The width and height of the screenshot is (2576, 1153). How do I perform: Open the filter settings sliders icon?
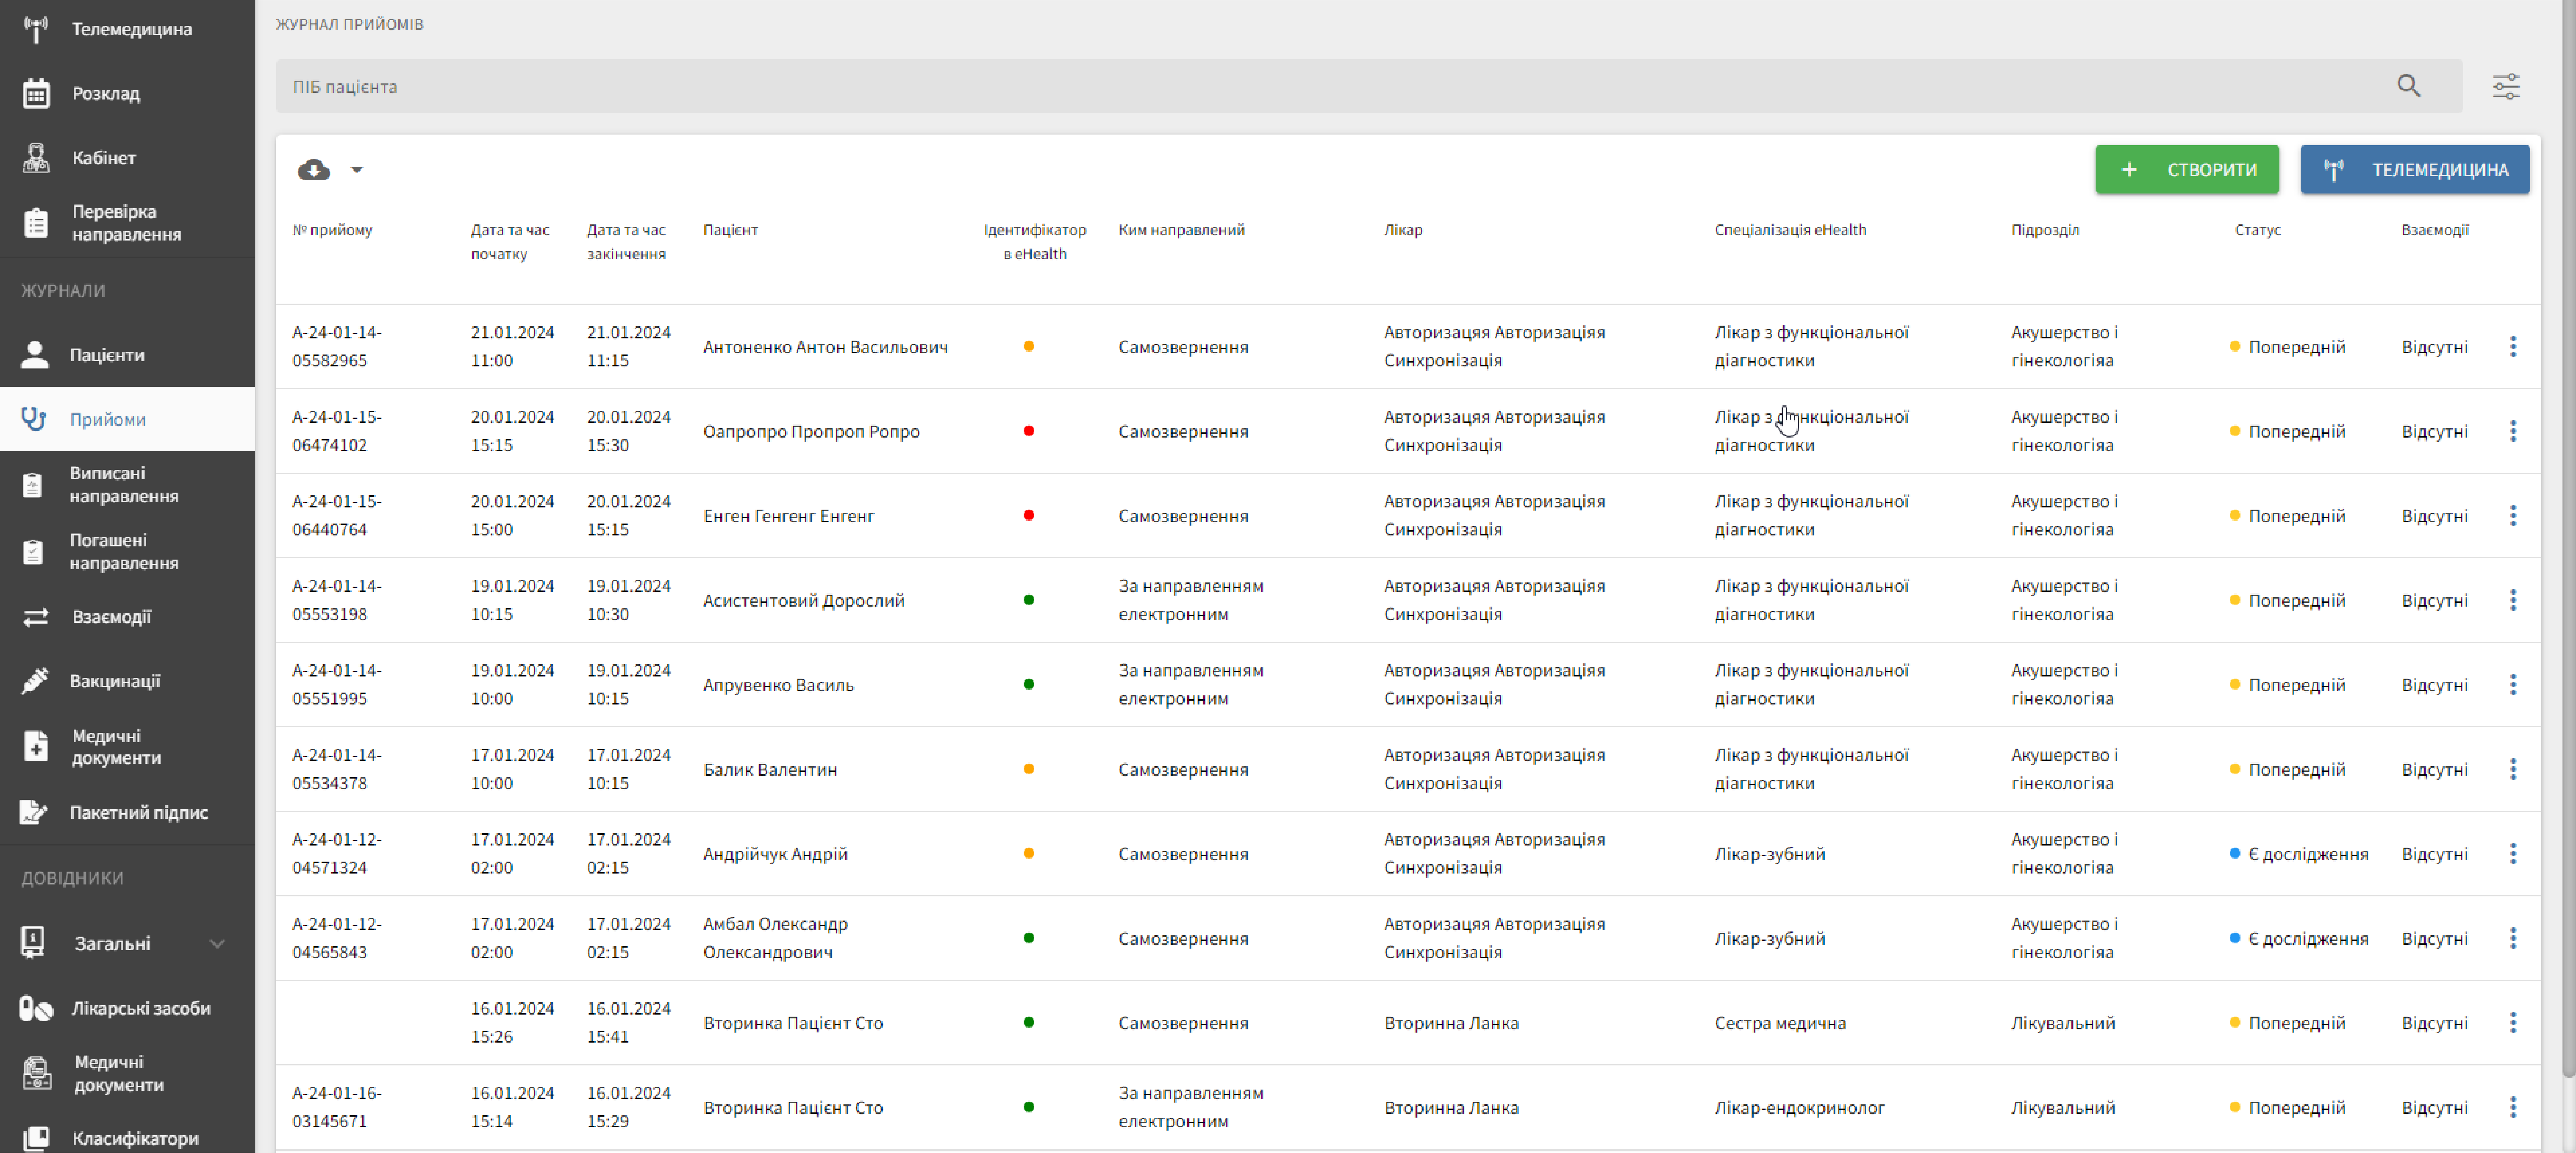[2505, 86]
